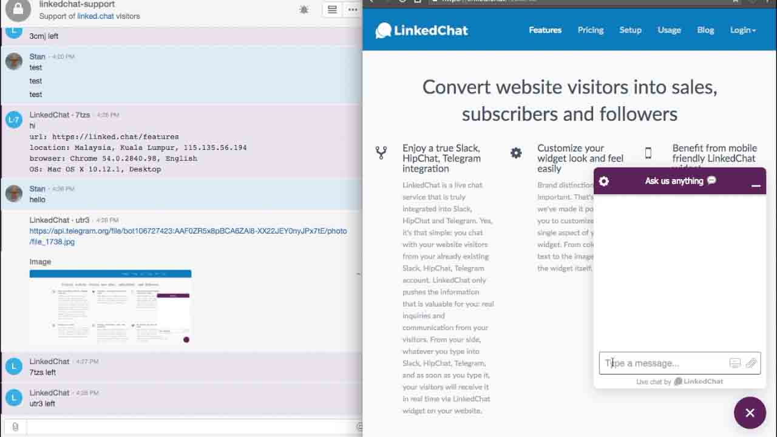This screenshot has width=777, height=437.
Task: Open the Features page in navigation
Action: coord(545,30)
